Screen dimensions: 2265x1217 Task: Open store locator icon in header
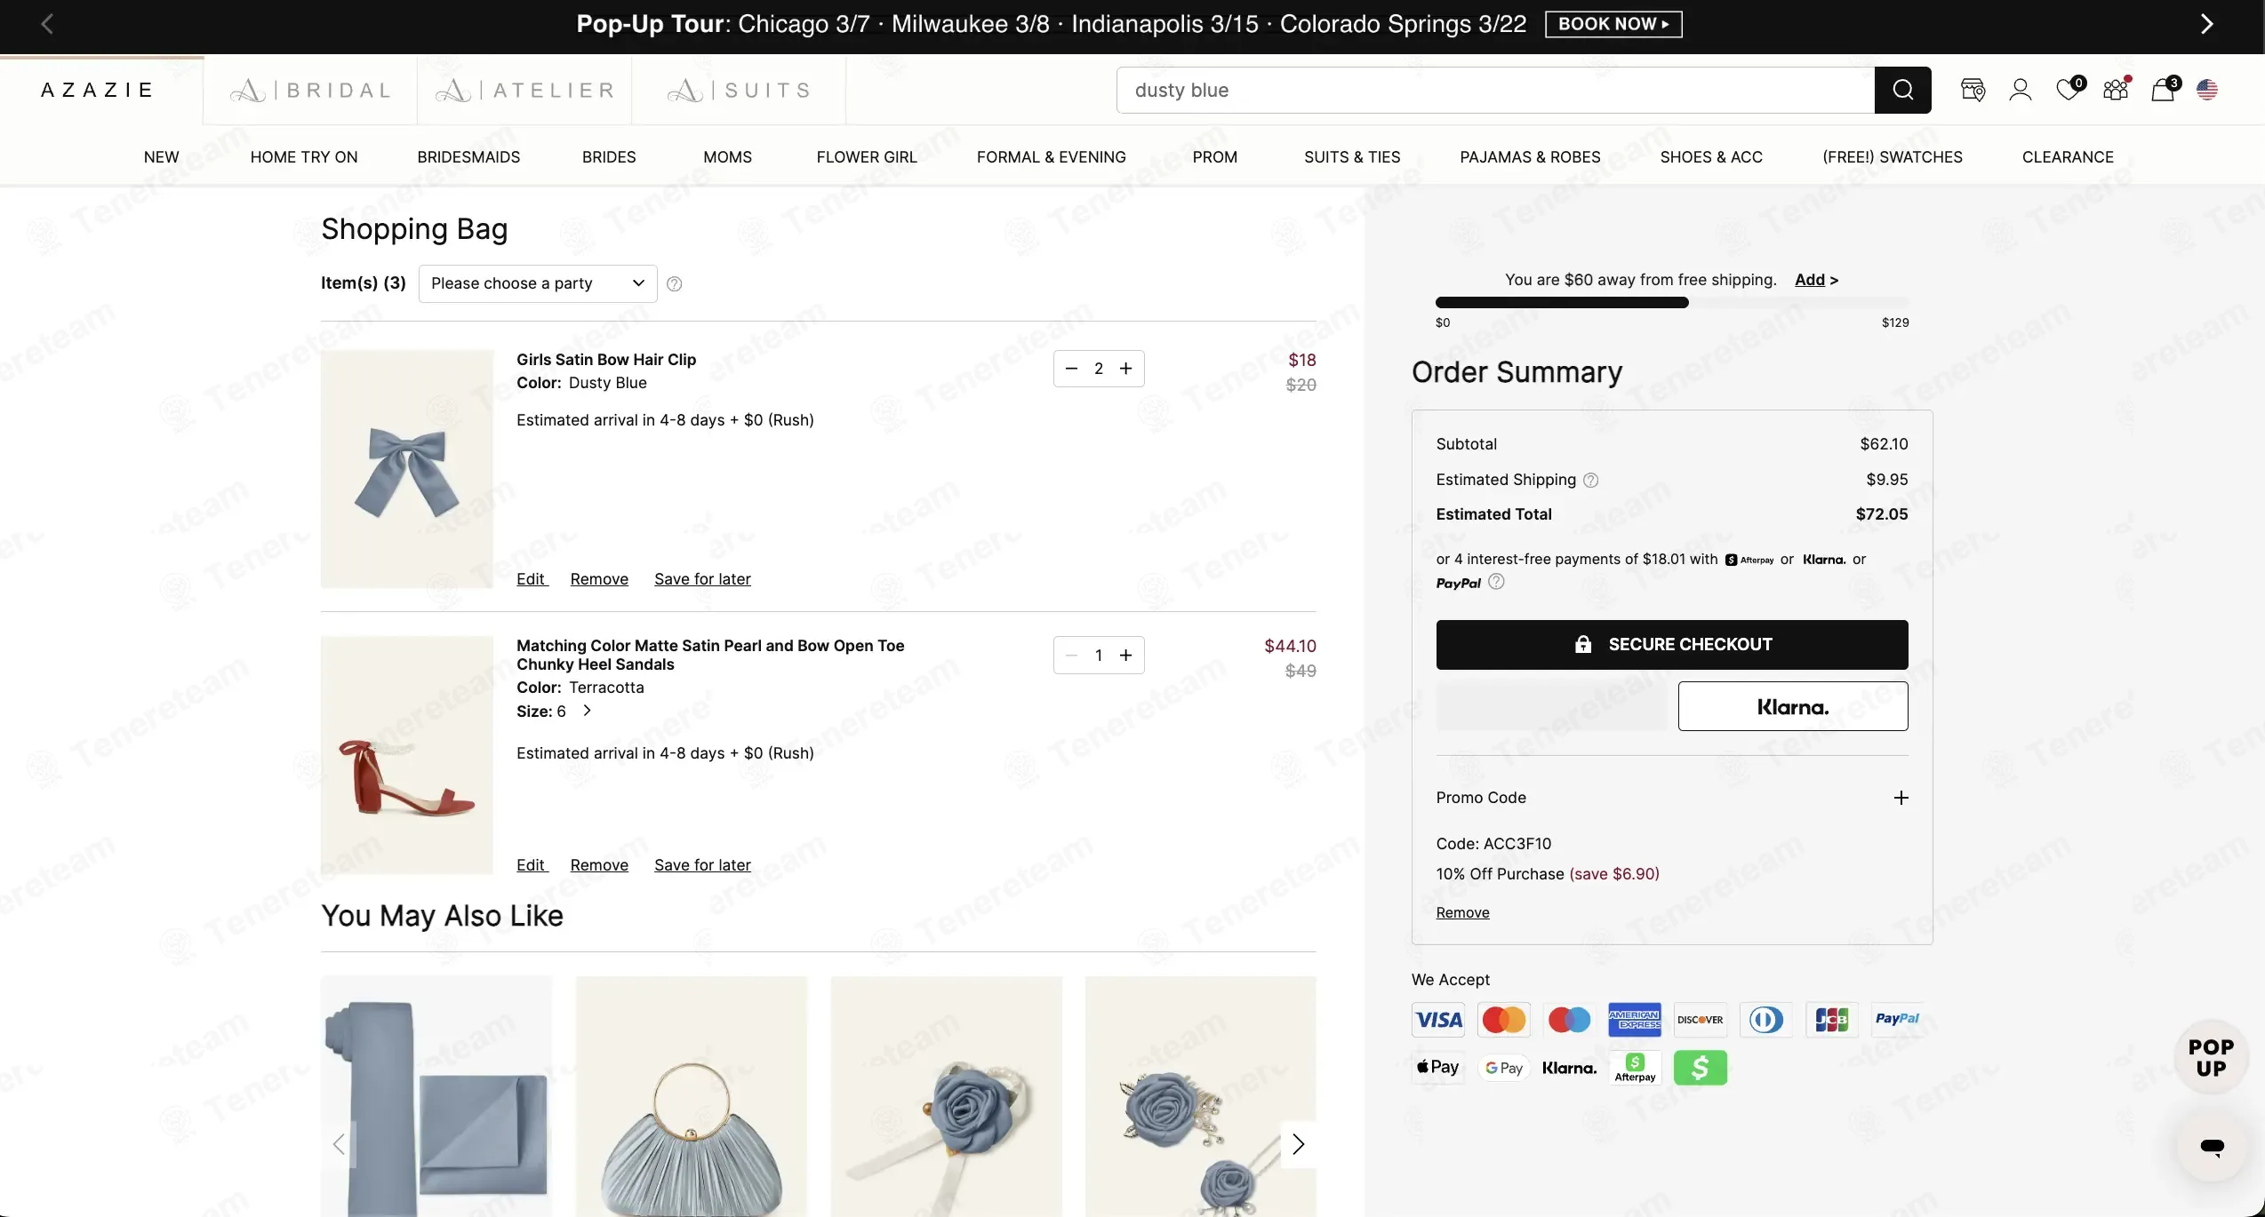pos(1973,90)
